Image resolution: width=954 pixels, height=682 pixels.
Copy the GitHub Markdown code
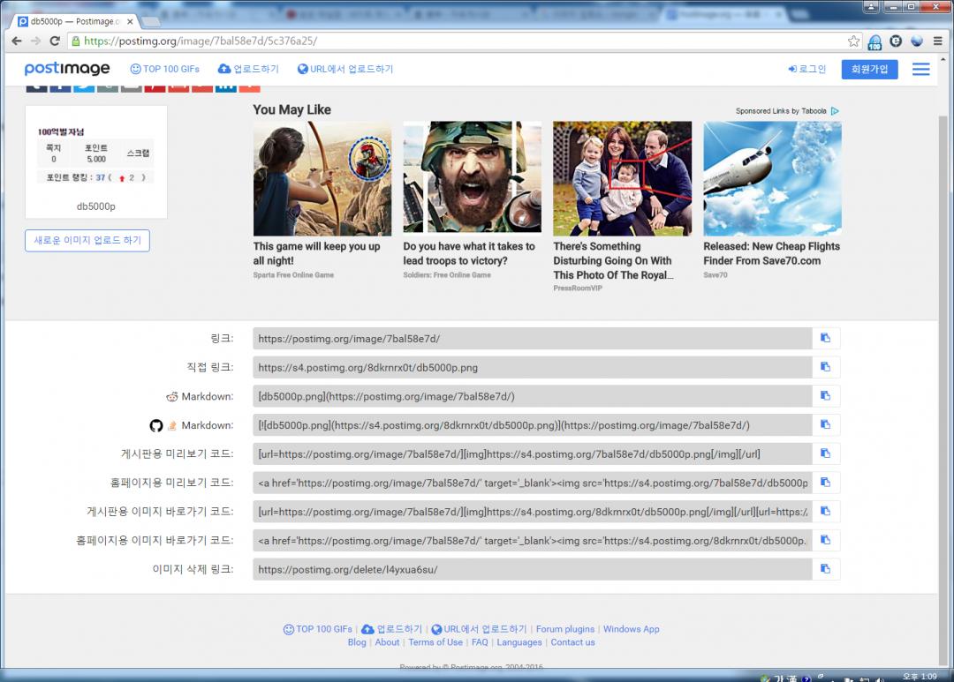(826, 424)
